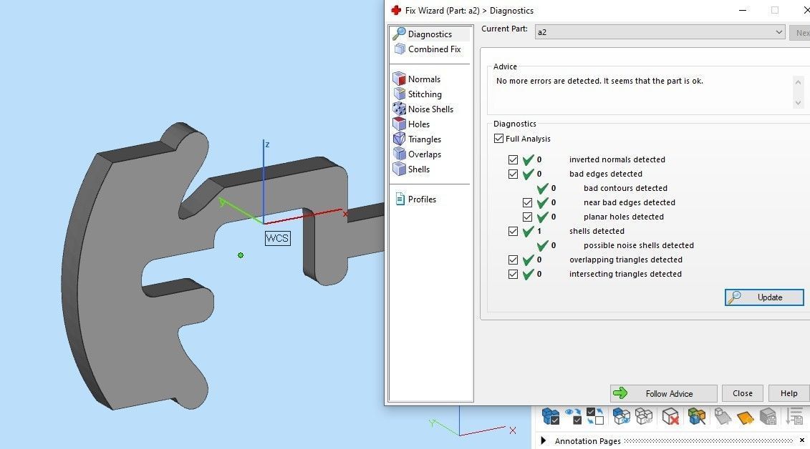Click the WCS label in the viewport
The image size is (810, 449).
[277, 238]
